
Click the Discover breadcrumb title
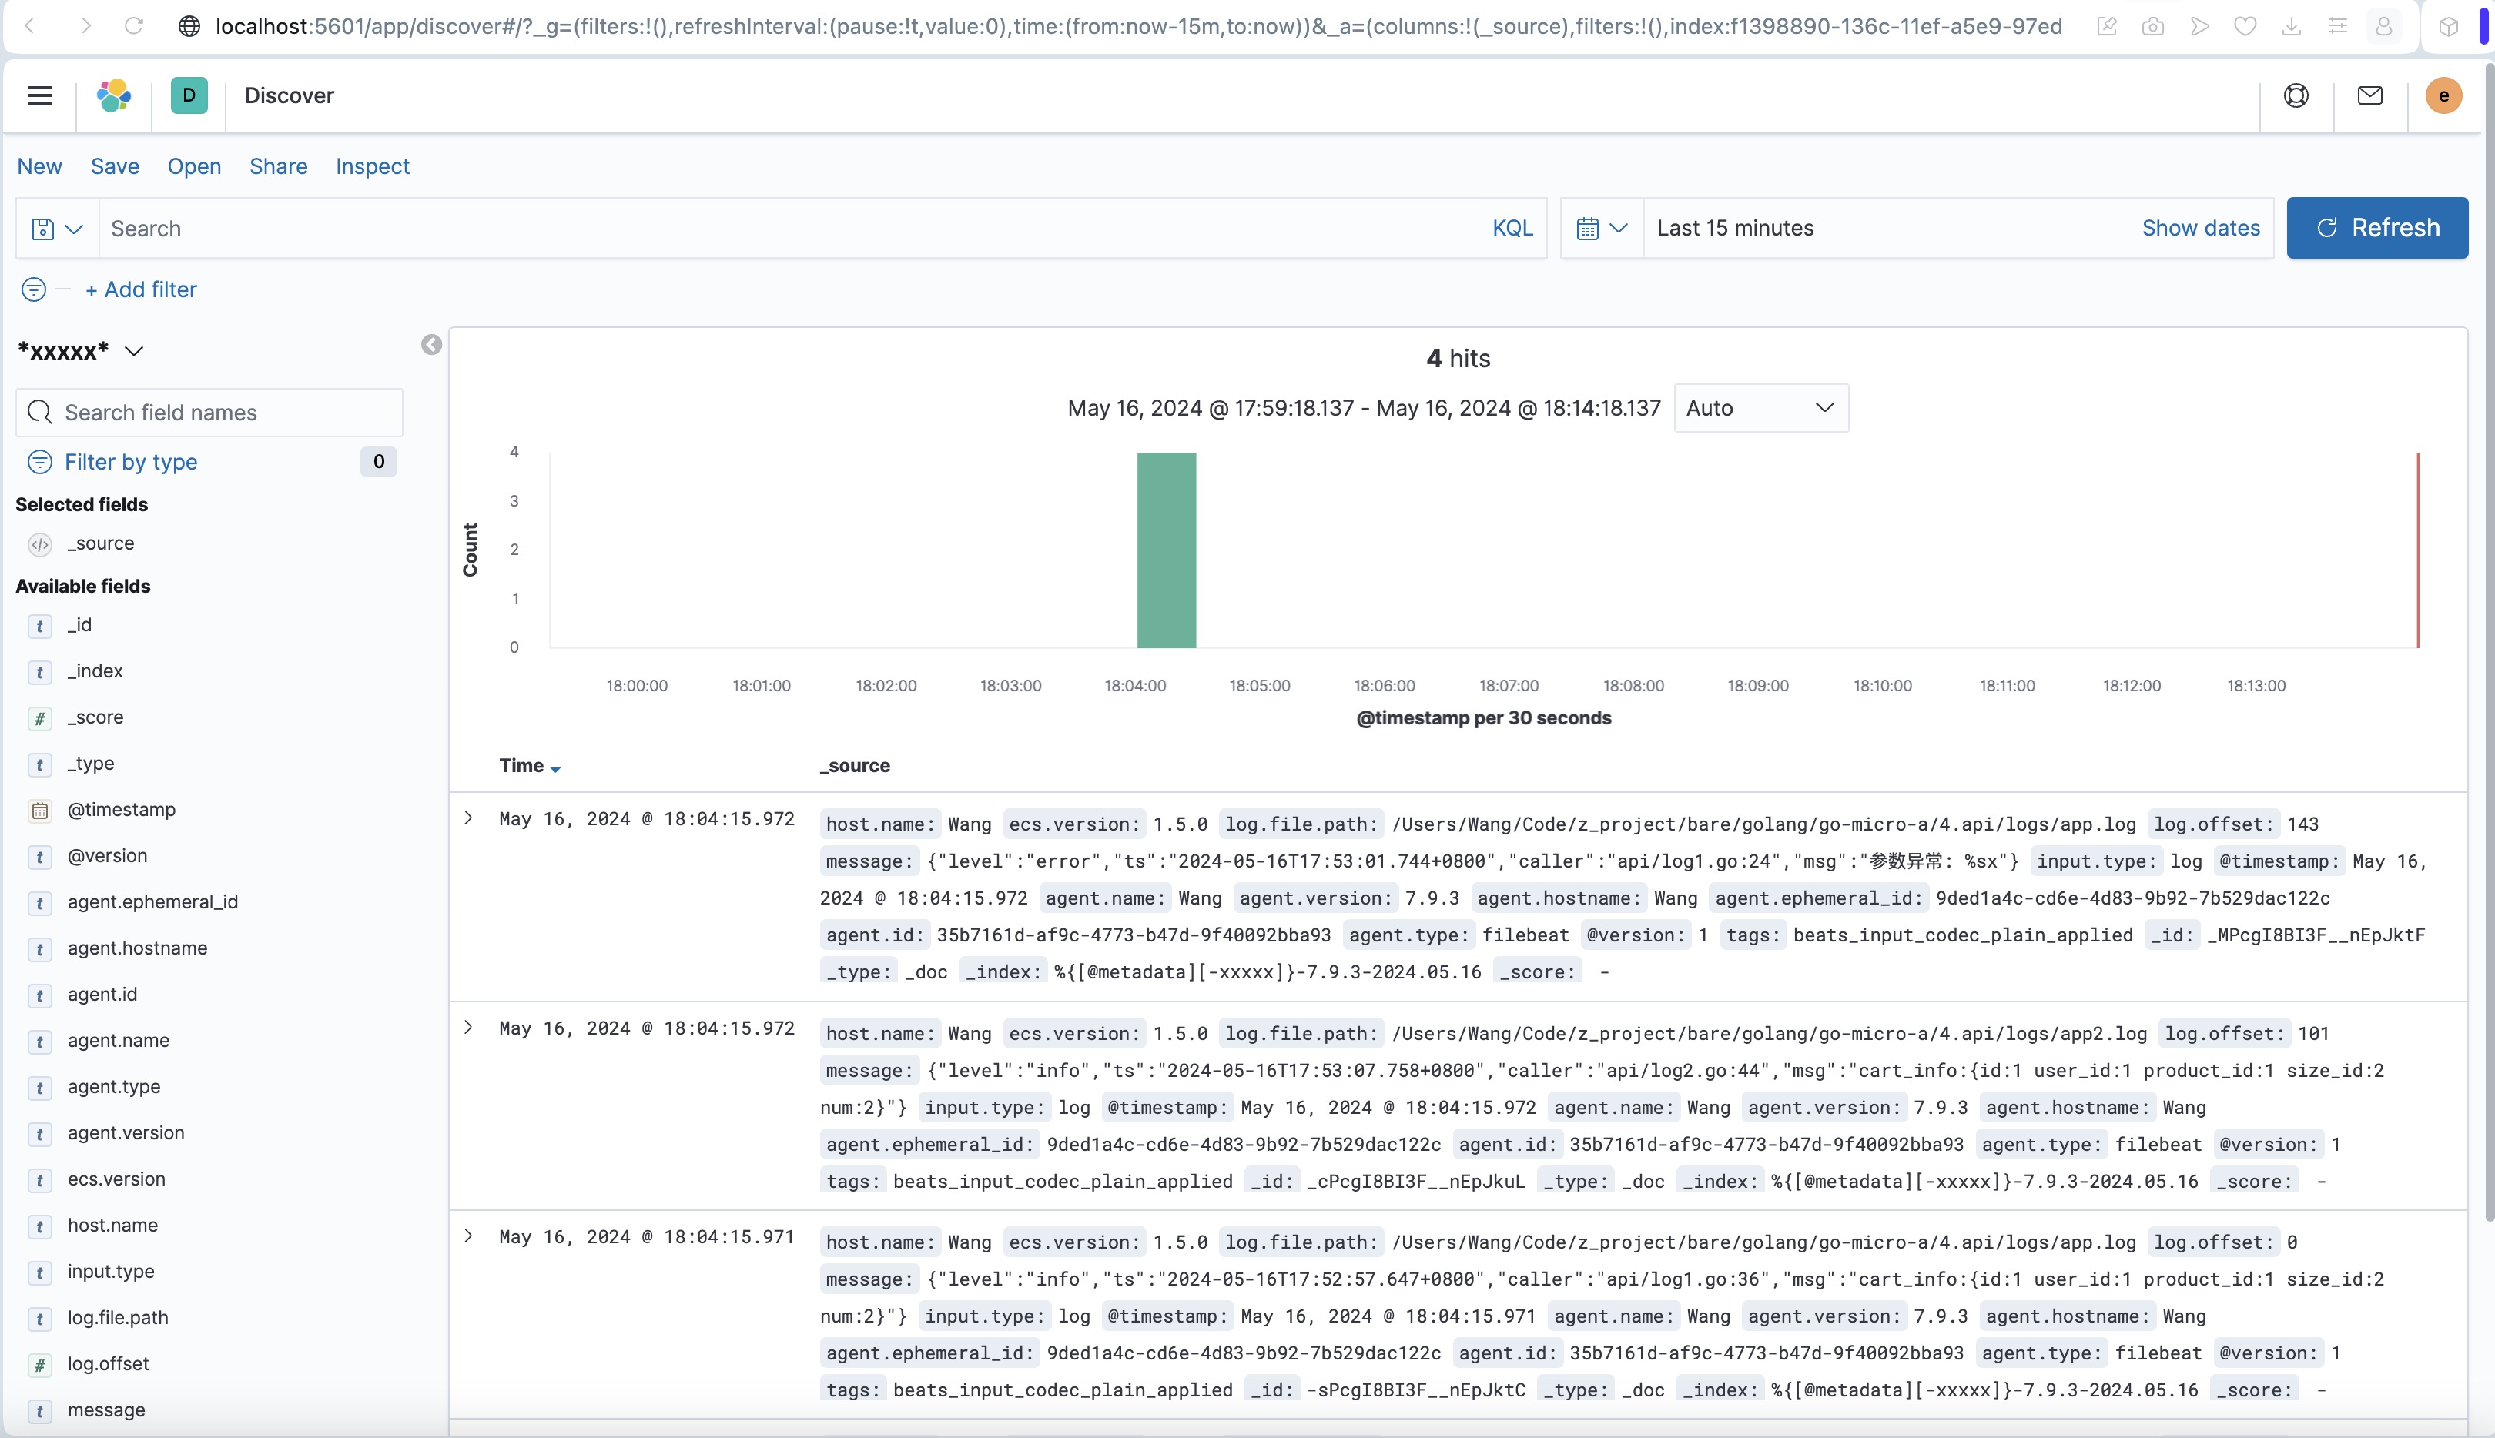(290, 95)
